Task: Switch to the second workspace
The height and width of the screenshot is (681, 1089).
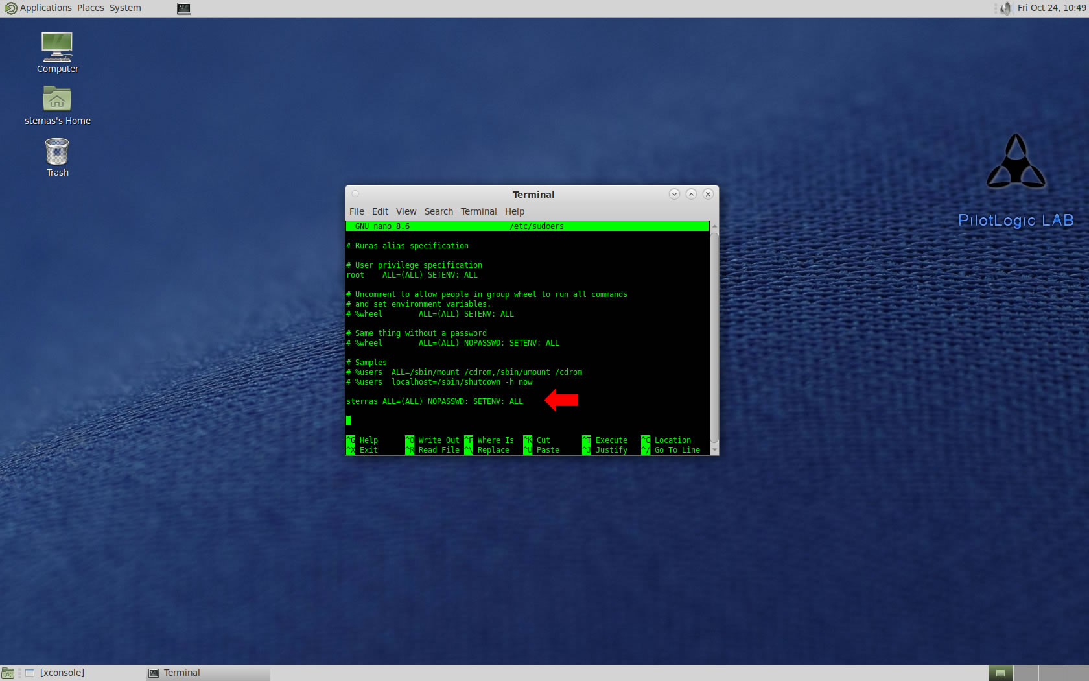Action: [x=1025, y=673]
